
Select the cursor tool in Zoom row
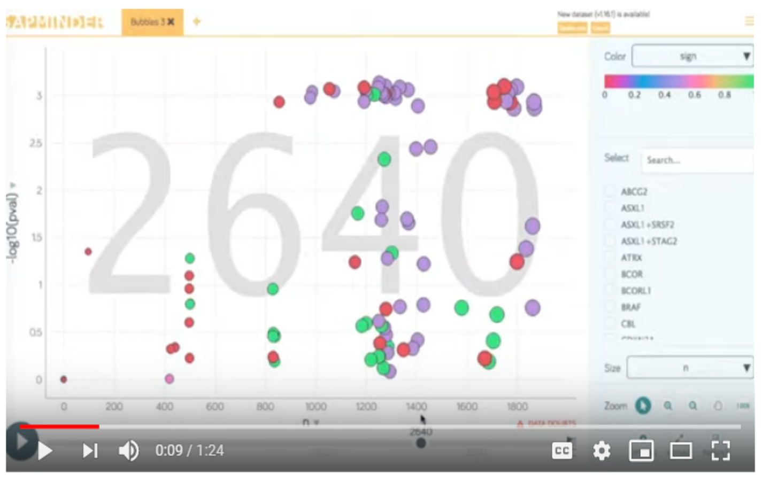(x=643, y=406)
